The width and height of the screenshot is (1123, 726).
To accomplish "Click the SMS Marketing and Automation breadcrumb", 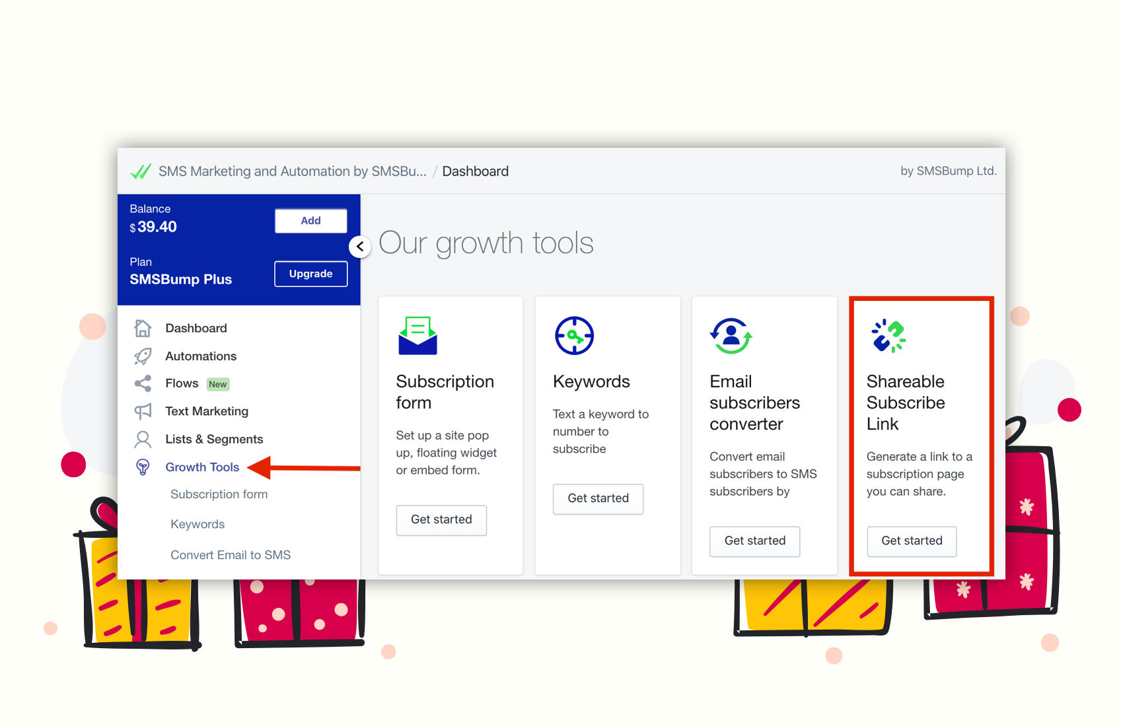I will 293,172.
